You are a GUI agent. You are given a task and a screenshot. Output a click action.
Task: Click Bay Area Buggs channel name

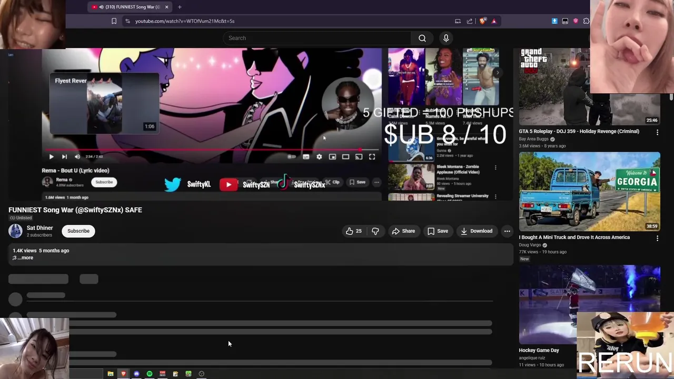[534, 139]
